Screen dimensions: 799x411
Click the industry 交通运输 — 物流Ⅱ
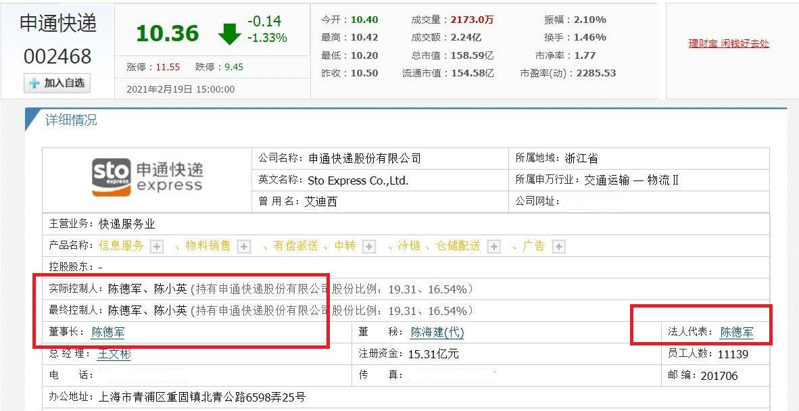631,180
